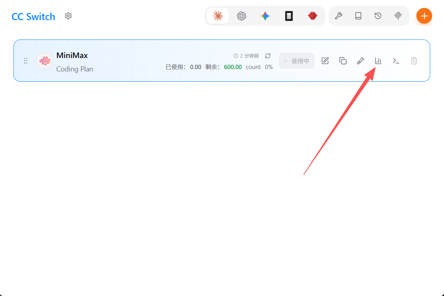Refresh MiniMax usage with the refresh icon
Viewport: 444px width, 296px height.
coord(268,56)
